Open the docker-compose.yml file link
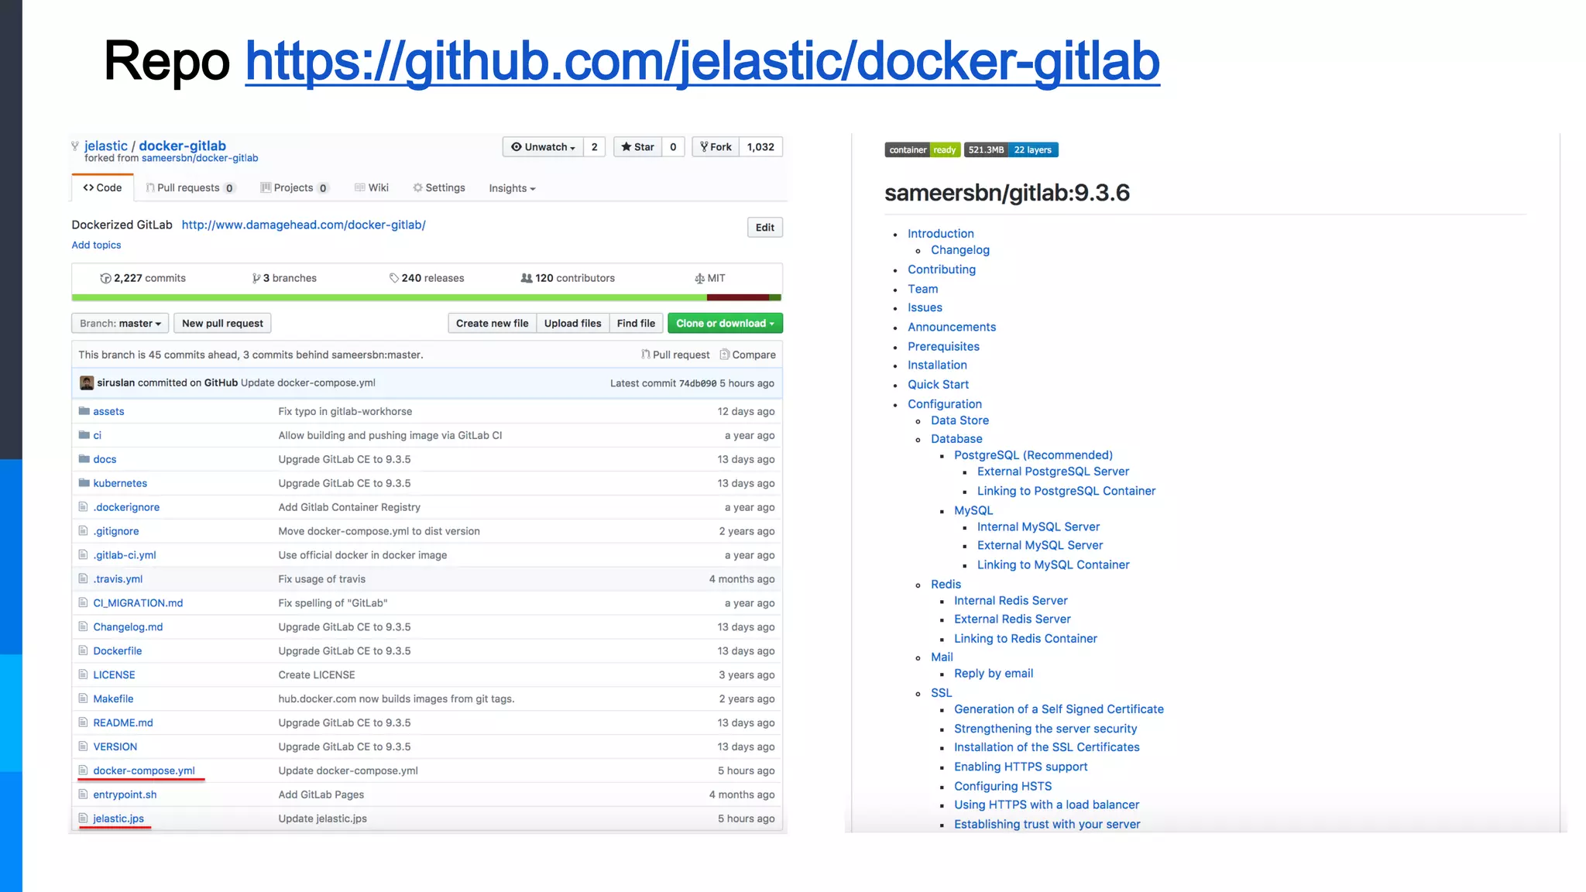 coord(144,770)
